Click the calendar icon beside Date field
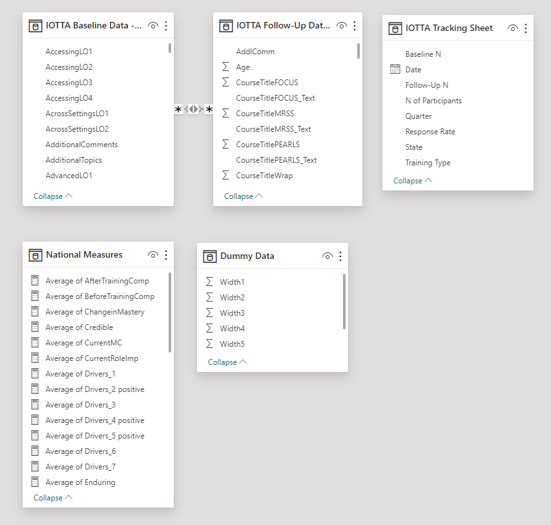Screen dimensions: 551x525 pos(395,69)
